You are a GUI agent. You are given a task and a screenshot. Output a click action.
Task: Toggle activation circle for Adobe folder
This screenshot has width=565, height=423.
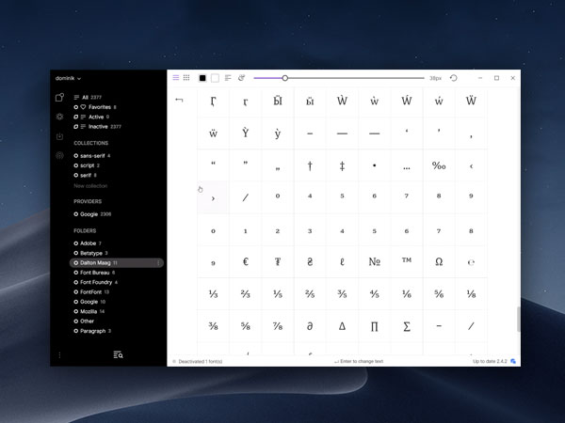point(75,243)
